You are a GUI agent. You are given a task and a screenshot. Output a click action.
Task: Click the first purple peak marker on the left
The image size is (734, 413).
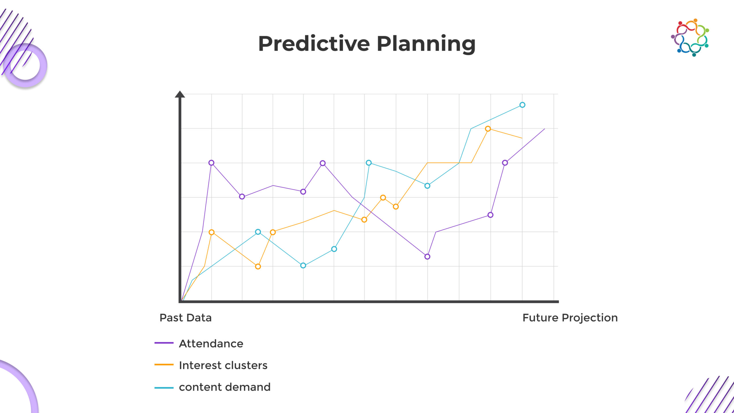[x=211, y=163]
